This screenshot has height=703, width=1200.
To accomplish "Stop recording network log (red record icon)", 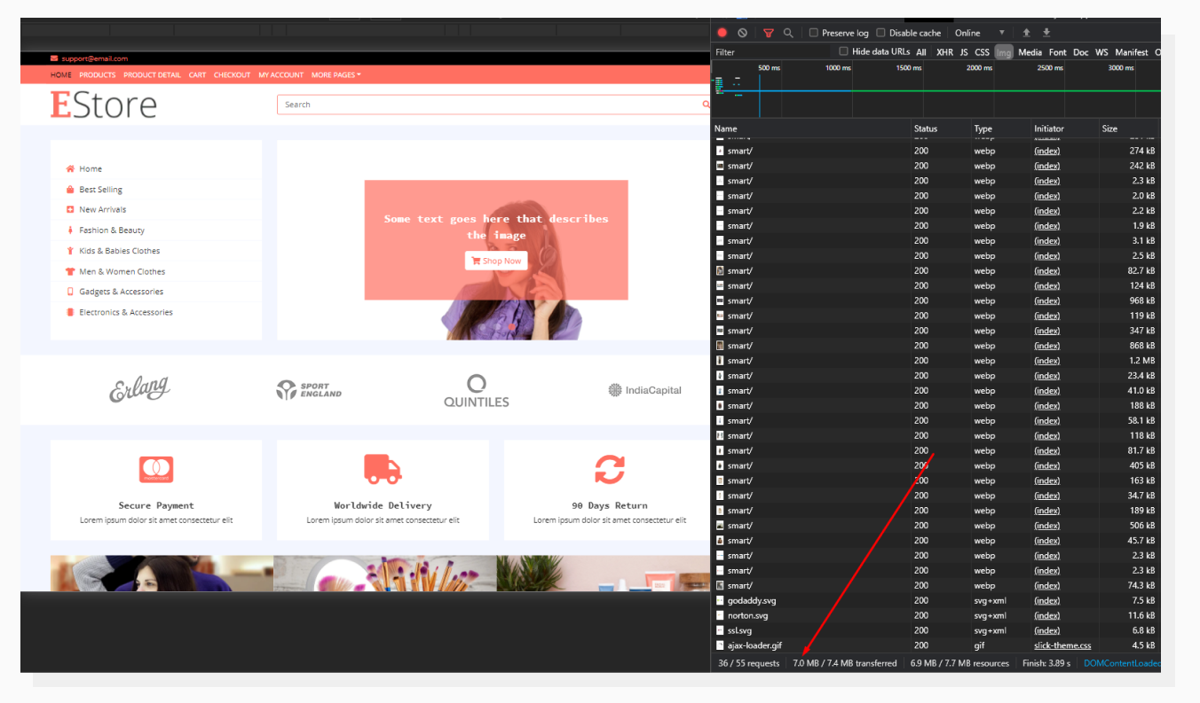I will pos(722,32).
